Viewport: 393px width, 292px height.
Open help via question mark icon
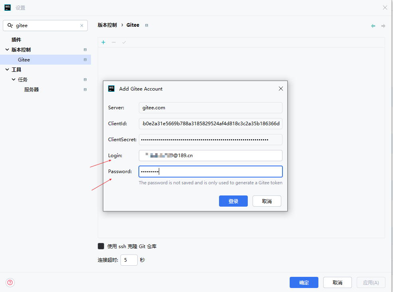pyautogui.click(x=10, y=282)
